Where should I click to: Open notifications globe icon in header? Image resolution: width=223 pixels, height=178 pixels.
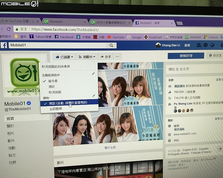(212, 45)
